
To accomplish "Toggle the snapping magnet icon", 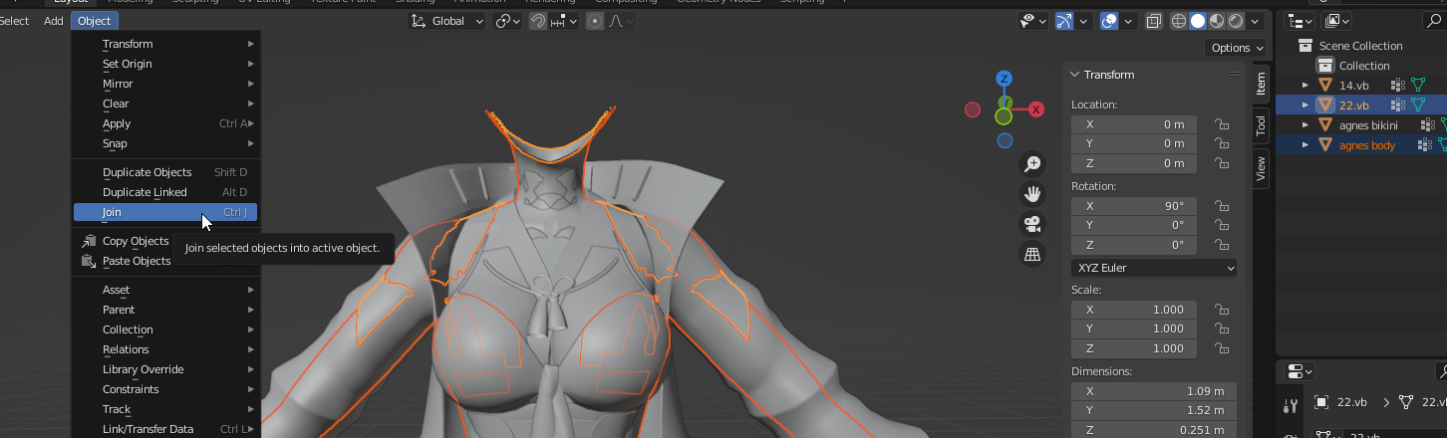I will tap(538, 21).
